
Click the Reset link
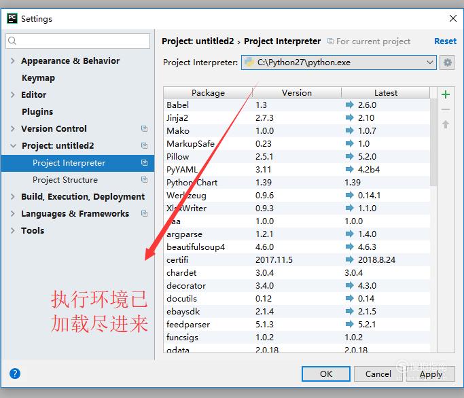coord(445,41)
